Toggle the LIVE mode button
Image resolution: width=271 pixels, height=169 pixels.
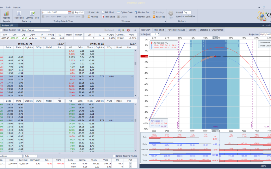click(x=81, y=13)
